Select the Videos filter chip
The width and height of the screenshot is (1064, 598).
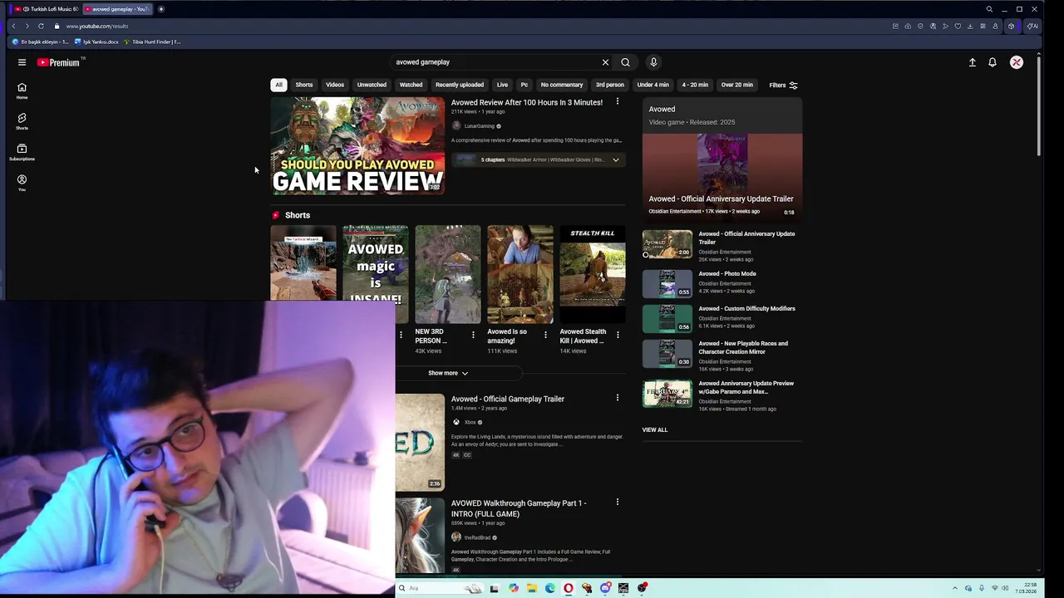[x=335, y=85]
